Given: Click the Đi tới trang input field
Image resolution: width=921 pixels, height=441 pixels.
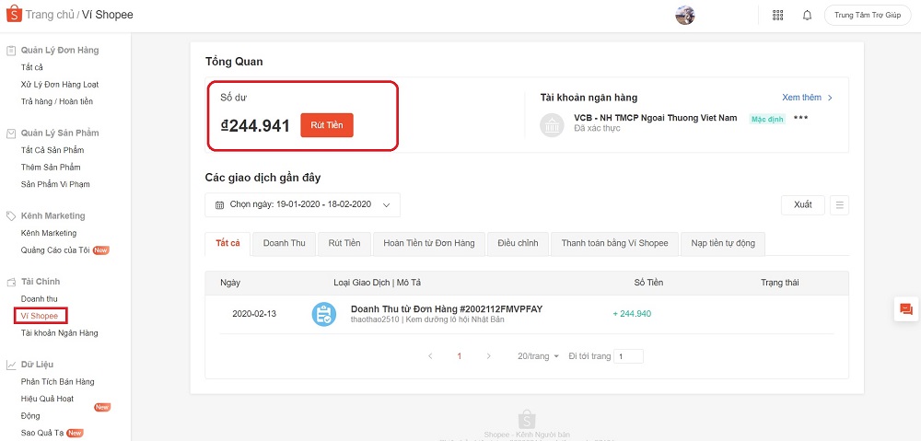Looking at the screenshot, I should point(628,356).
